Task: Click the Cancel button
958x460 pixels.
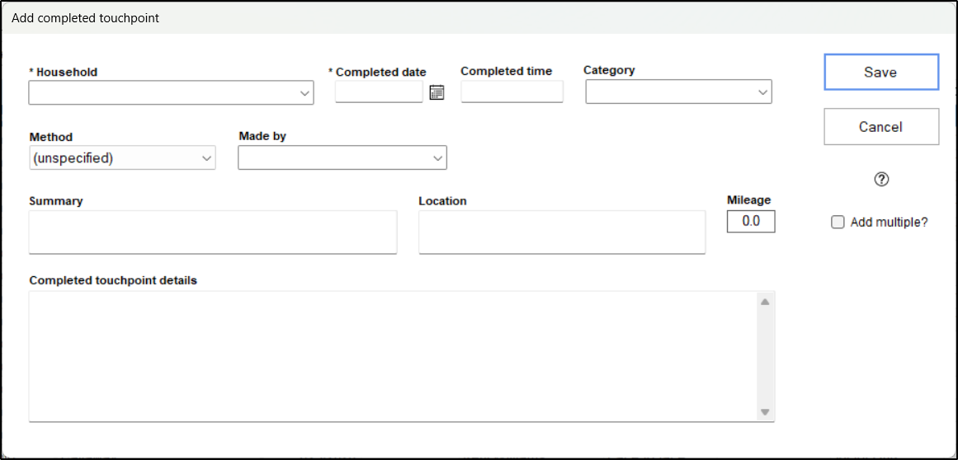Action: pyautogui.click(x=880, y=127)
